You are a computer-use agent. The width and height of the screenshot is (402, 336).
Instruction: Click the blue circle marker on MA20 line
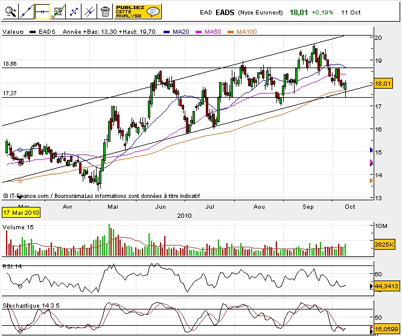21,150
